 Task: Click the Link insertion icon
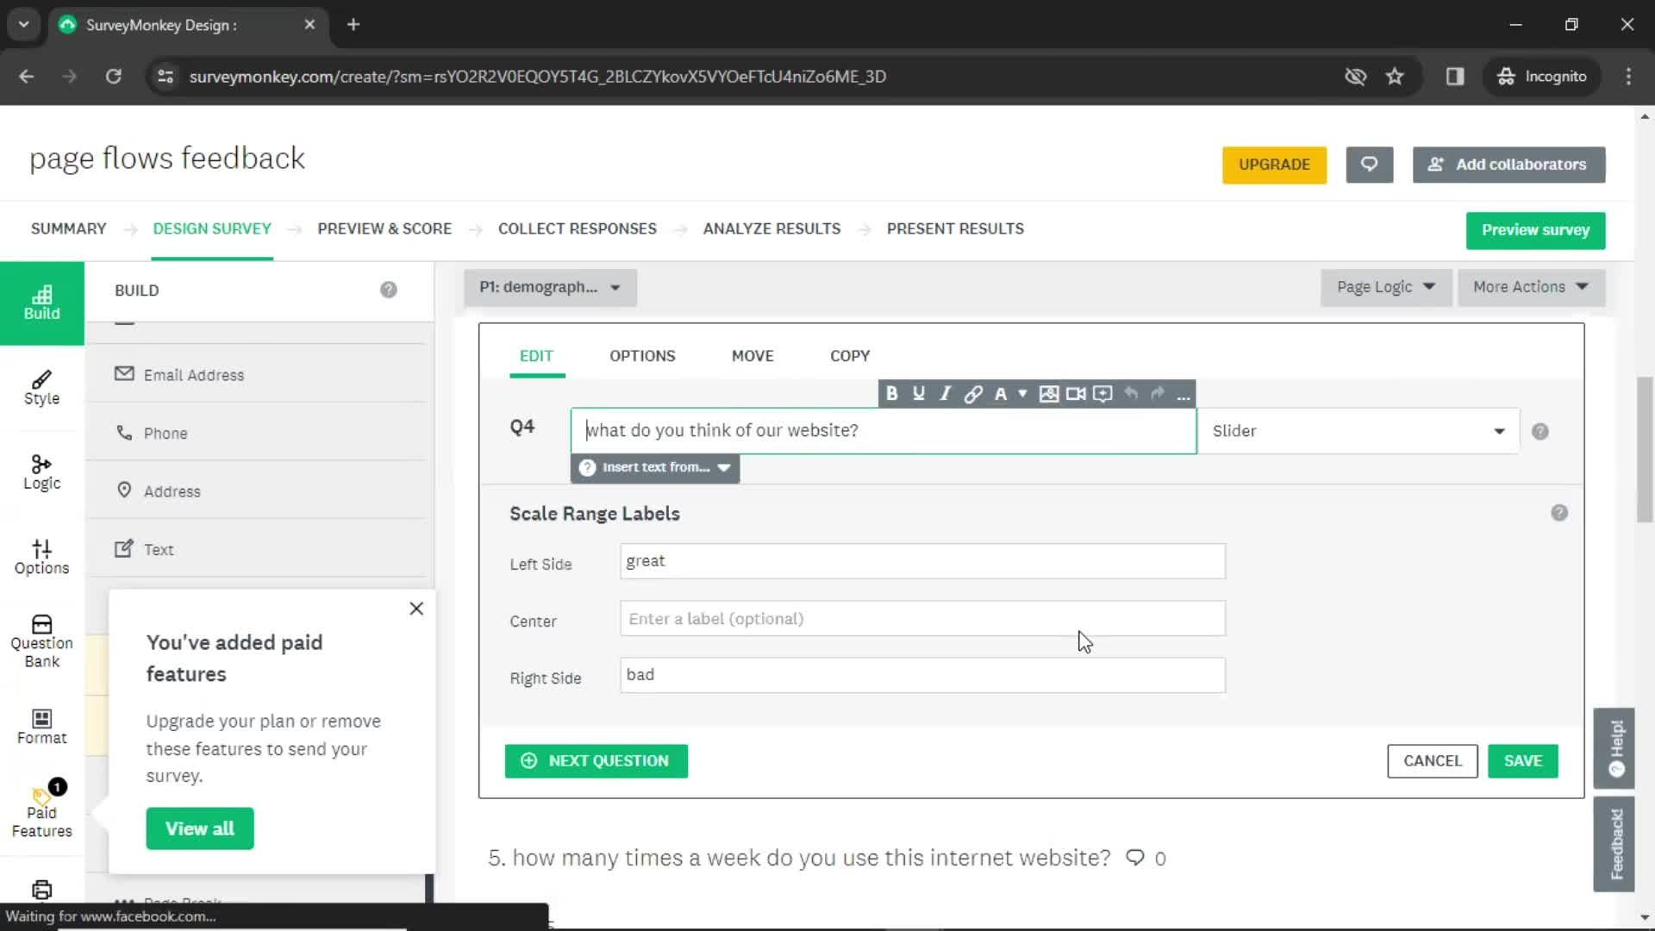[974, 393]
